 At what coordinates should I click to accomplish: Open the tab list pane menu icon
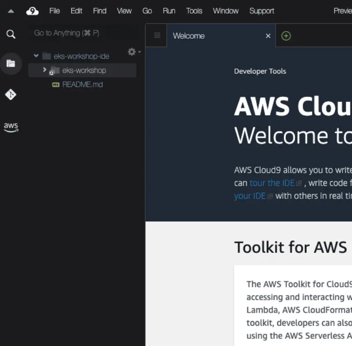click(x=157, y=36)
